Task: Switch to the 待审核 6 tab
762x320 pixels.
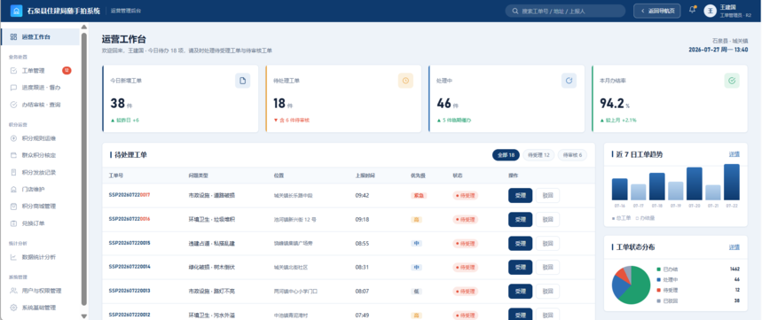Action: pyautogui.click(x=572, y=155)
